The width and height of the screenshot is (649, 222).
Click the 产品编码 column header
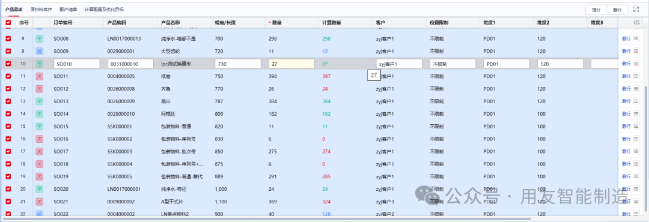click(x=117, y=23)
